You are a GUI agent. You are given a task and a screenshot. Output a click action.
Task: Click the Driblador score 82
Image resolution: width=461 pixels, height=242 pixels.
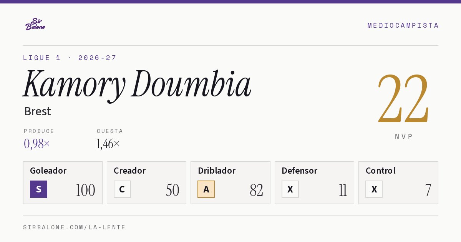click(256, 190)
